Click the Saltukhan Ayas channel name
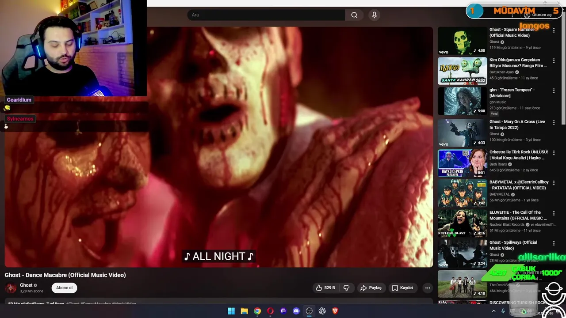Image resolution: width=566 pixels, height=318 pixels. pyautogui.click(x=501, y=72)
